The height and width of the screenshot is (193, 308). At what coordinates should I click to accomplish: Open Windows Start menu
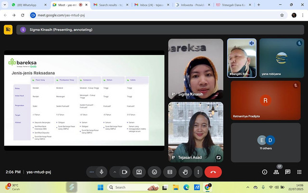click(x=101, y=187)
